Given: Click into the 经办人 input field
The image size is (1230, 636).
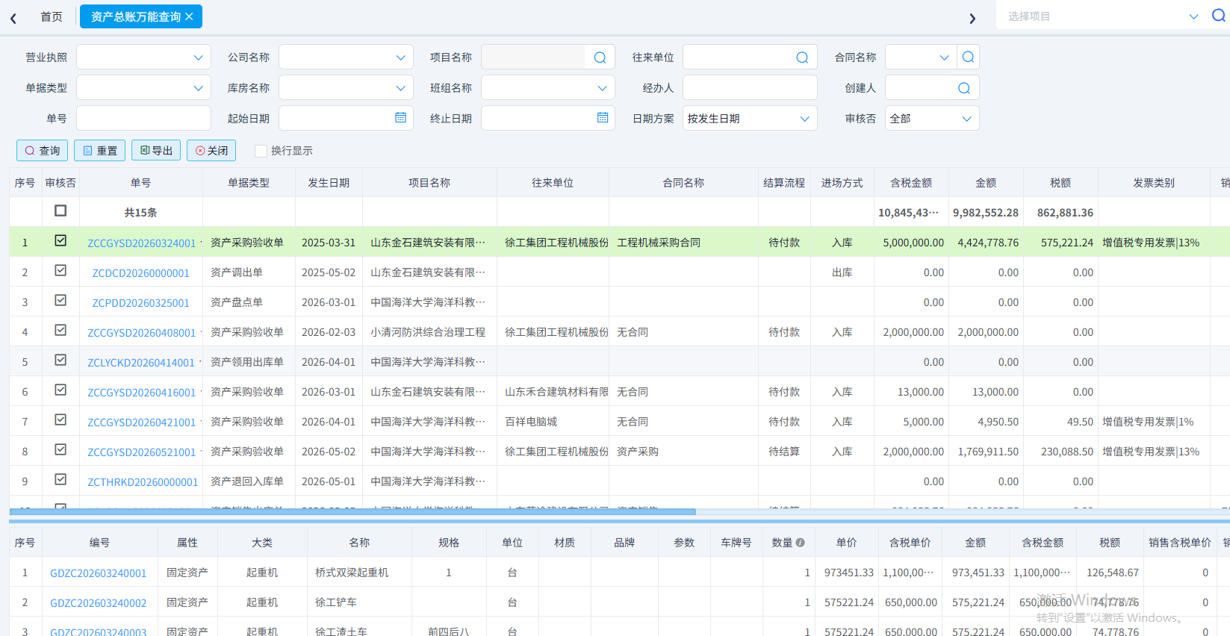Looking at the screenshot, I should [750, 88].
